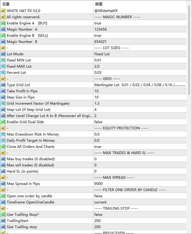Click the 赋值 column header
This screenshot has height=234, width=192.
click(99, 4)
